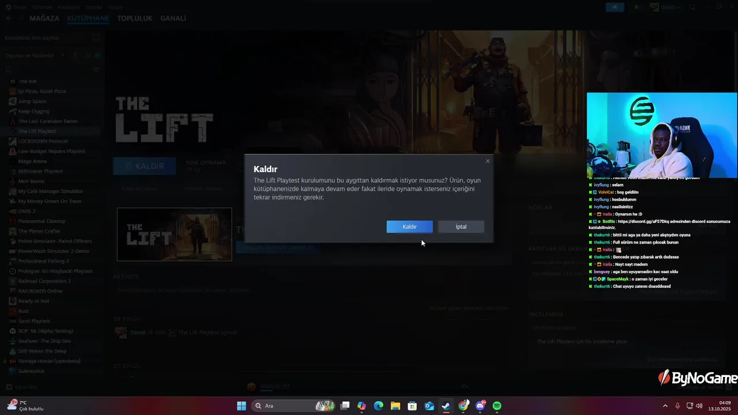Switch to Steam via the taskbar icon

[446, 406]
